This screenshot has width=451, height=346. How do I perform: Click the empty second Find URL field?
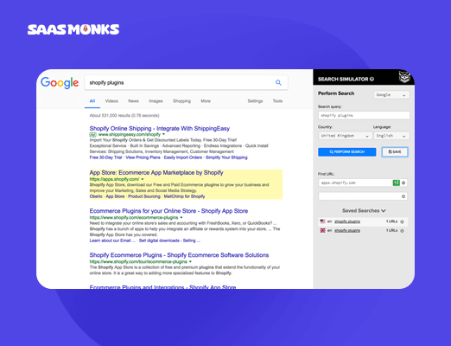pos(363,196)
